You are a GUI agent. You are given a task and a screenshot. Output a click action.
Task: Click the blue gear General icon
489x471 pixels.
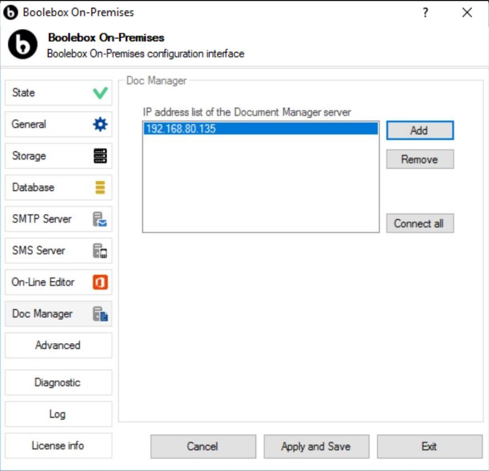100,124
